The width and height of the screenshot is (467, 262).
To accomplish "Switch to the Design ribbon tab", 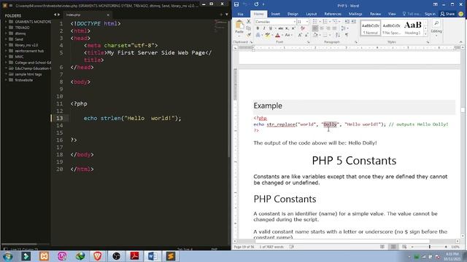I will point(293,14).
